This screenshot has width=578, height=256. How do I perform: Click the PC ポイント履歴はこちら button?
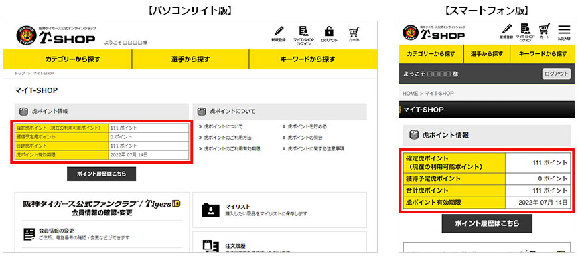coord(101,174)
